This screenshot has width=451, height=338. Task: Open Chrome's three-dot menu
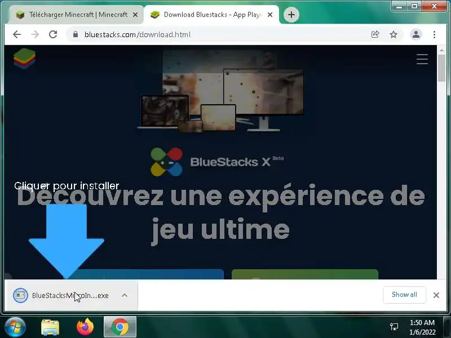click(x=434, y=34)
